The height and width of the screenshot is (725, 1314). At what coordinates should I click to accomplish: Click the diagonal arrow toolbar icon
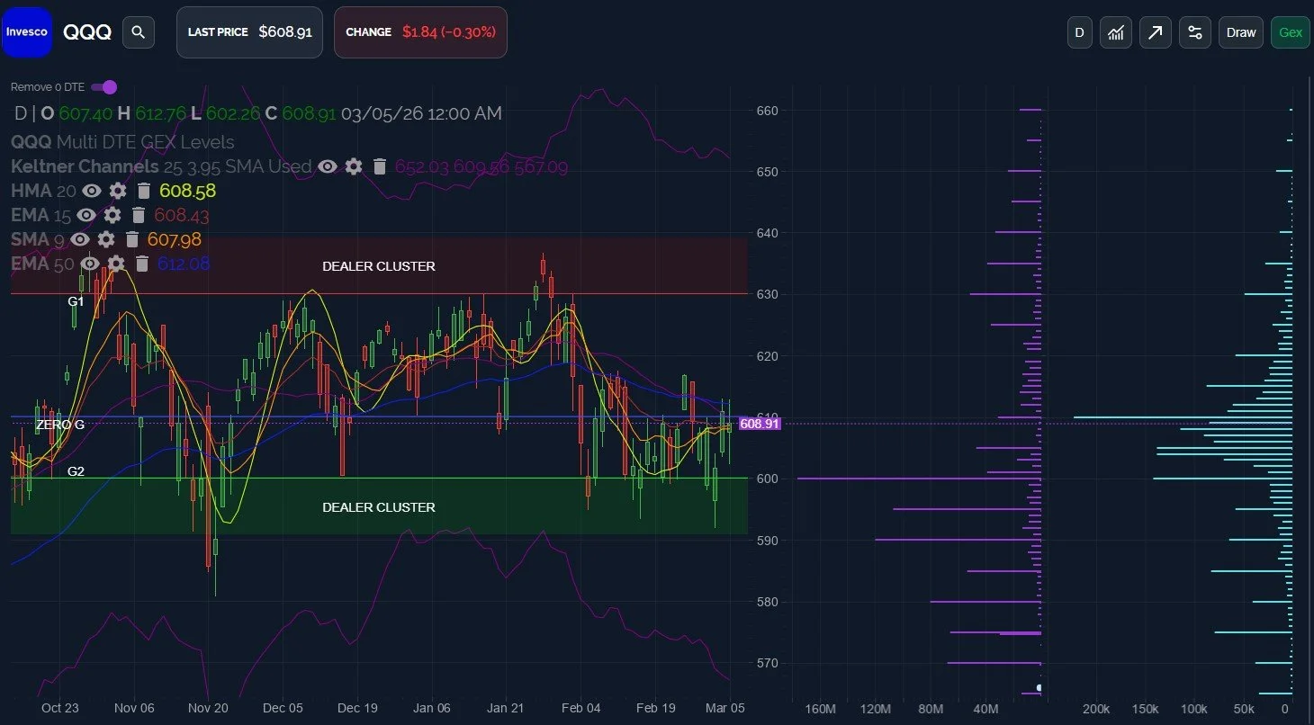(1156, 32)
